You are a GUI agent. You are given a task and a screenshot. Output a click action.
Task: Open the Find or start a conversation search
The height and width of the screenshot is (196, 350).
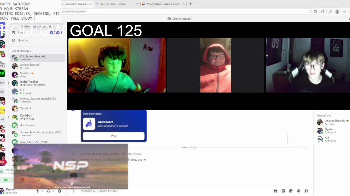tap(38, 27)
